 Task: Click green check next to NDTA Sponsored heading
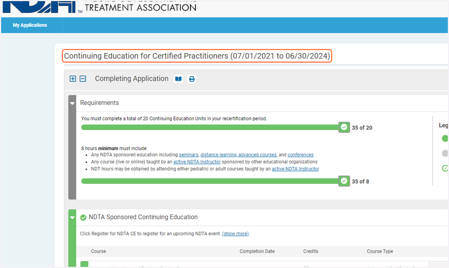click(83, 218)
